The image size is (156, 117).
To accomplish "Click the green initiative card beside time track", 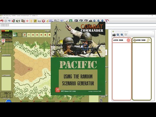I will coord(15,35).
